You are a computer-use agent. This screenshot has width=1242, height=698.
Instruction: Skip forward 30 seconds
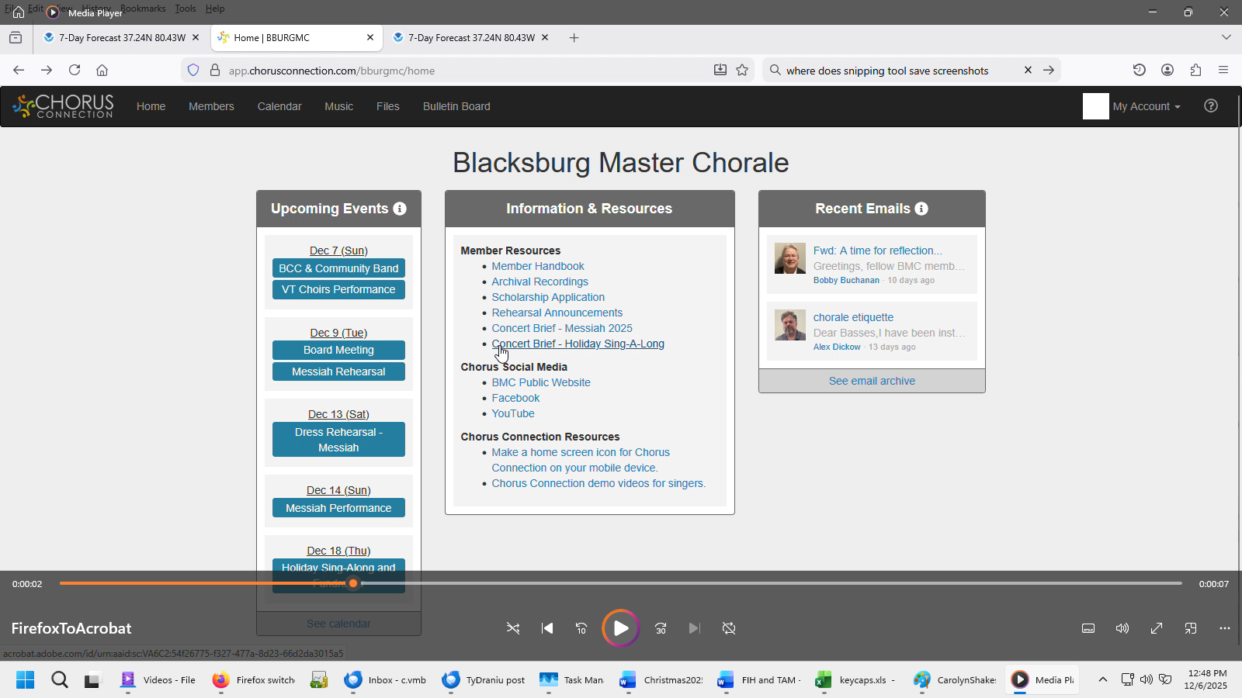pyautogui.click(x=661, y=628)
